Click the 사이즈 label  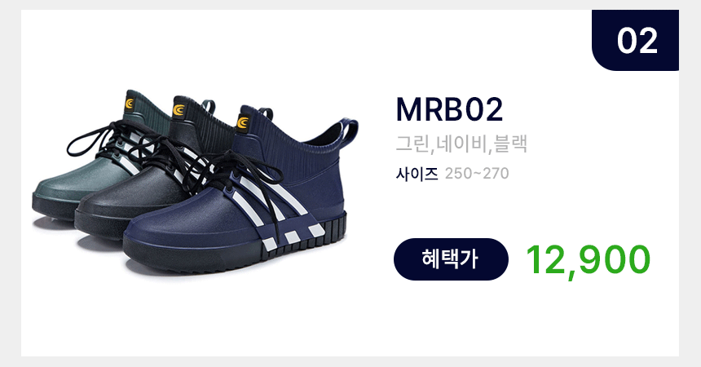(x=417, y=174)
